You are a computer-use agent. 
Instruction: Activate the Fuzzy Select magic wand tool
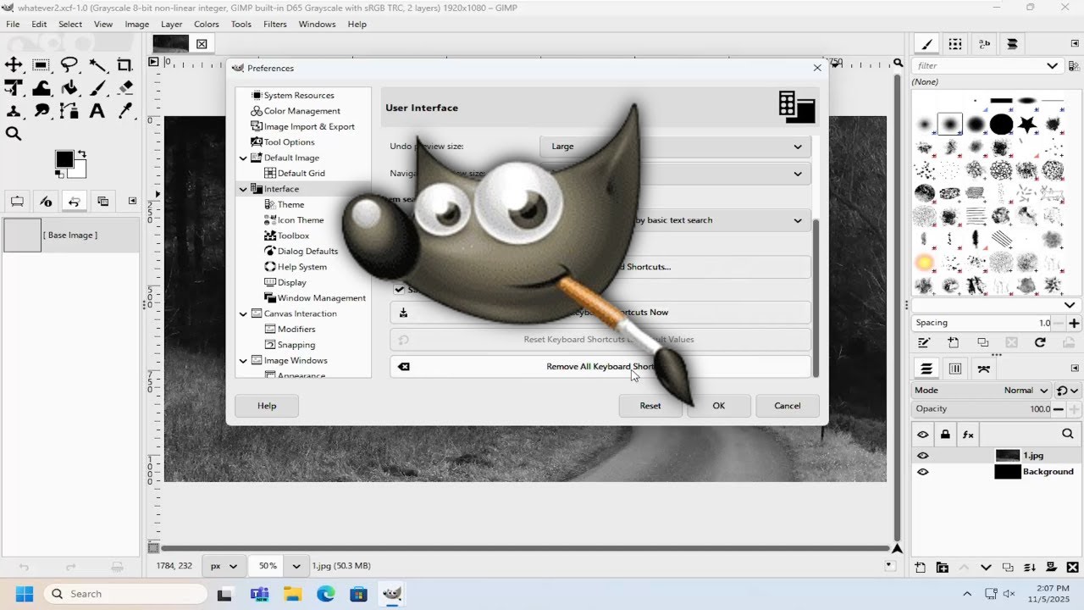[97, 64]
